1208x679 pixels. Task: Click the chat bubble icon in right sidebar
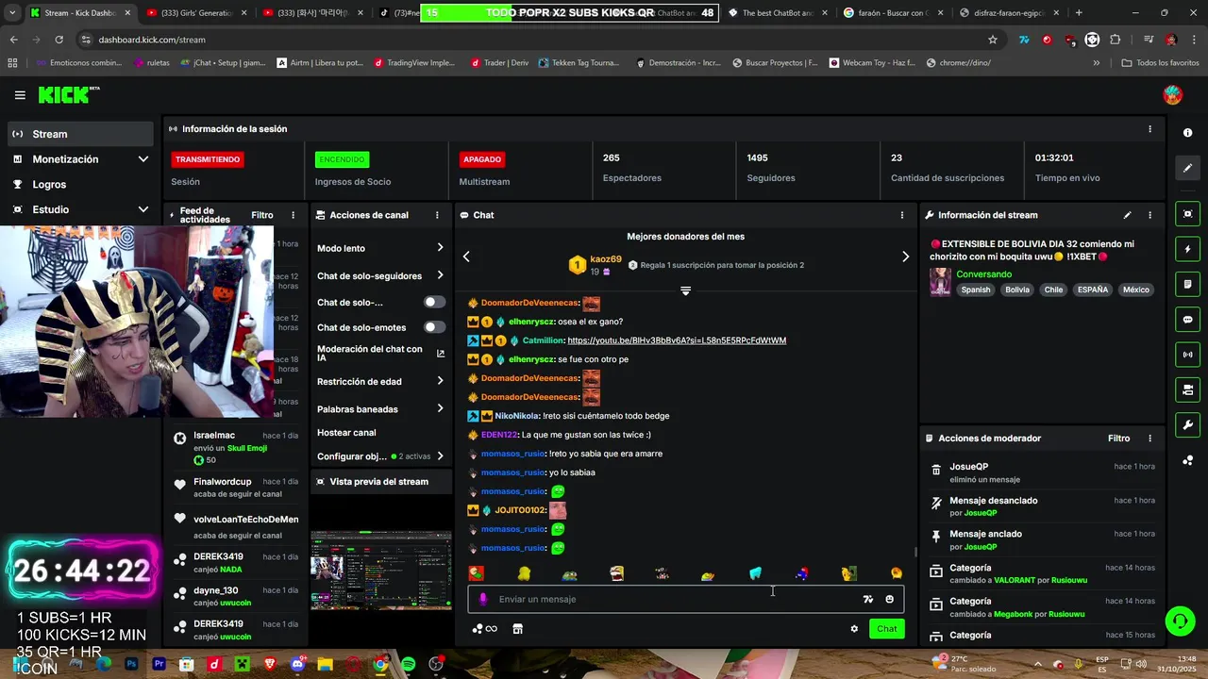click(1187, 320)
